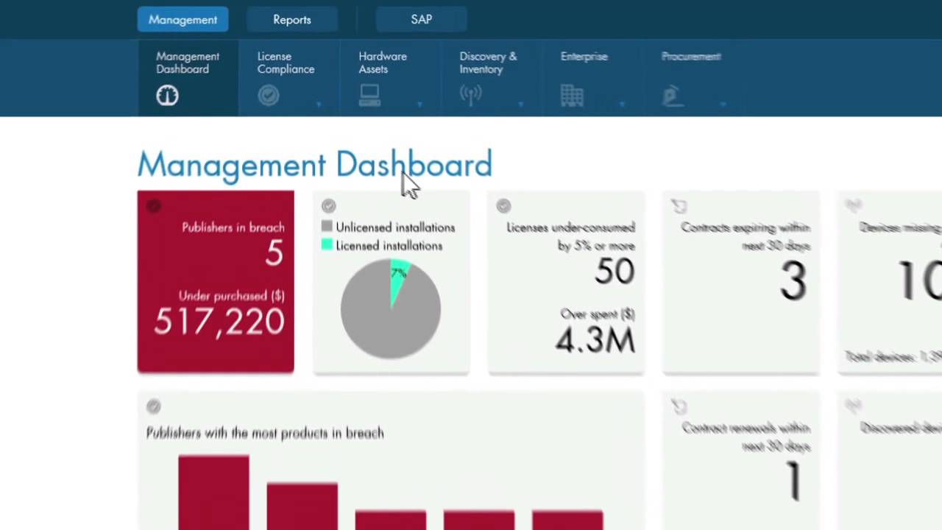Click icon on Contracts expiring tile

[679, 206]
